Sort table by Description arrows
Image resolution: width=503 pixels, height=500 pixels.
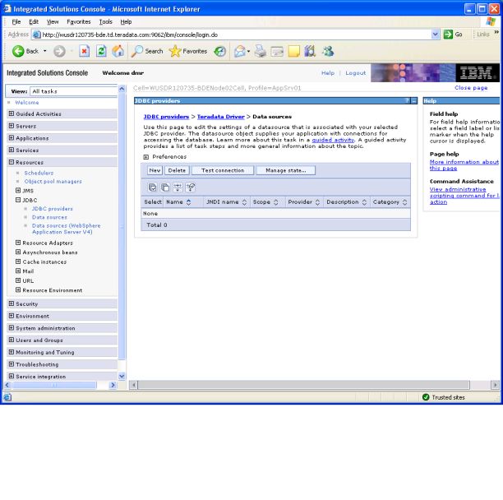[x=364, y=202]
